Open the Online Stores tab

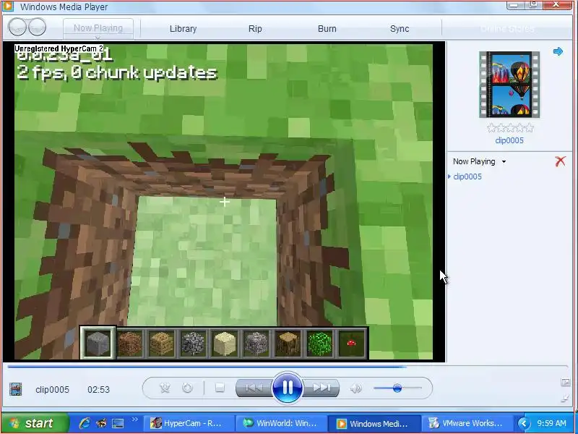click(x=508, y=28)
